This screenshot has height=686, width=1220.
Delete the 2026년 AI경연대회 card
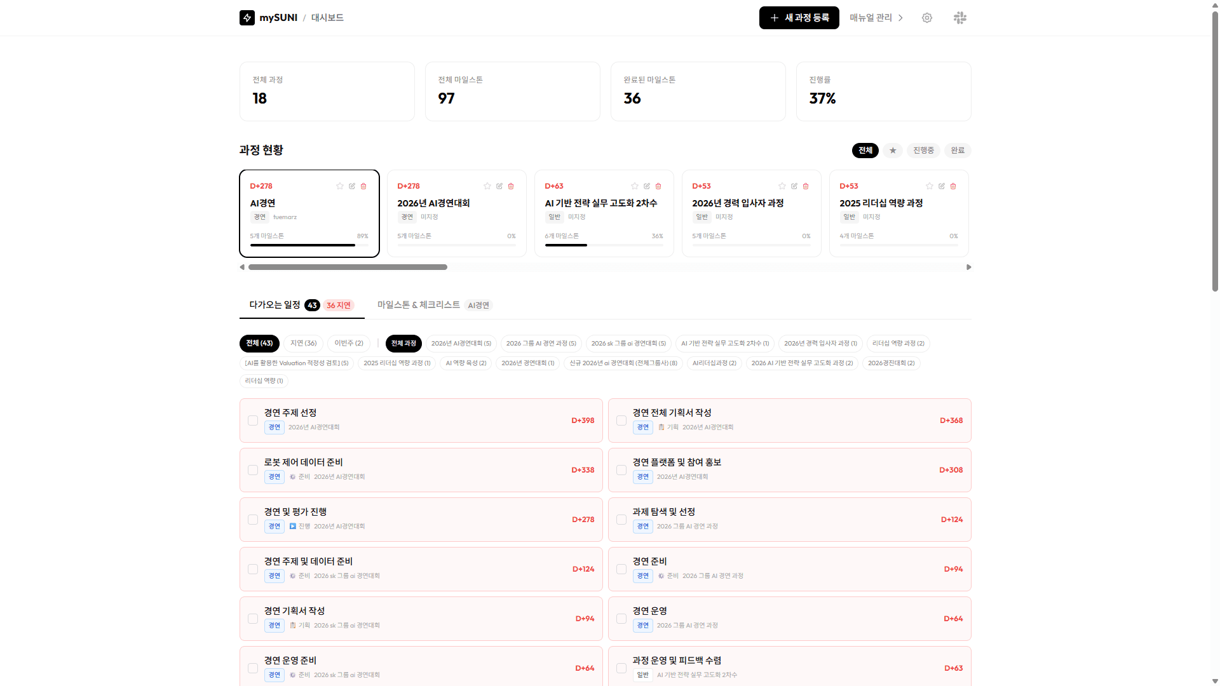pyautogui.click(x=511, y=186)
